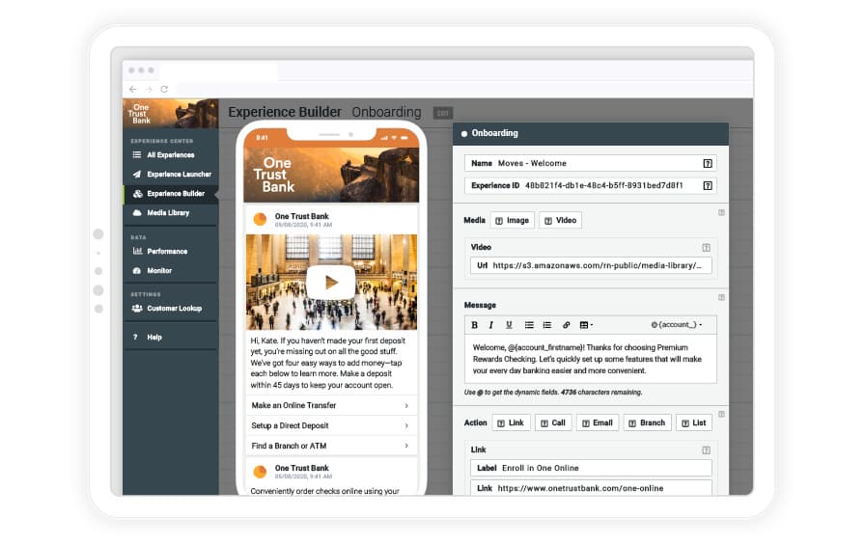The image size is (865, 544).
Task: Edit Label field Enroll in One Online
Action: pyautogui.click(x=591, y=468)
